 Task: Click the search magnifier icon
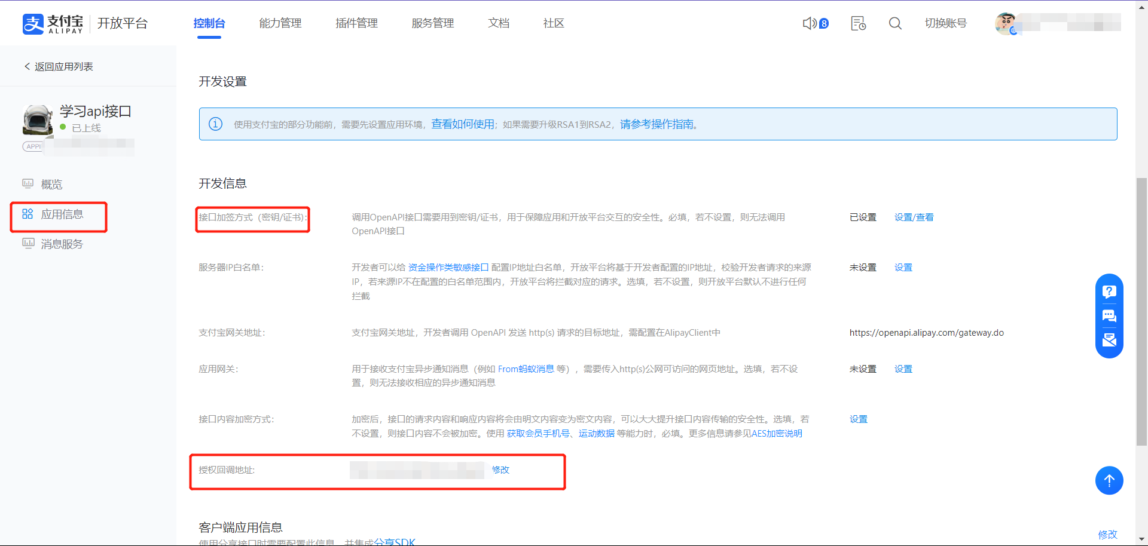pyautogui.click(x=895, y=23)
